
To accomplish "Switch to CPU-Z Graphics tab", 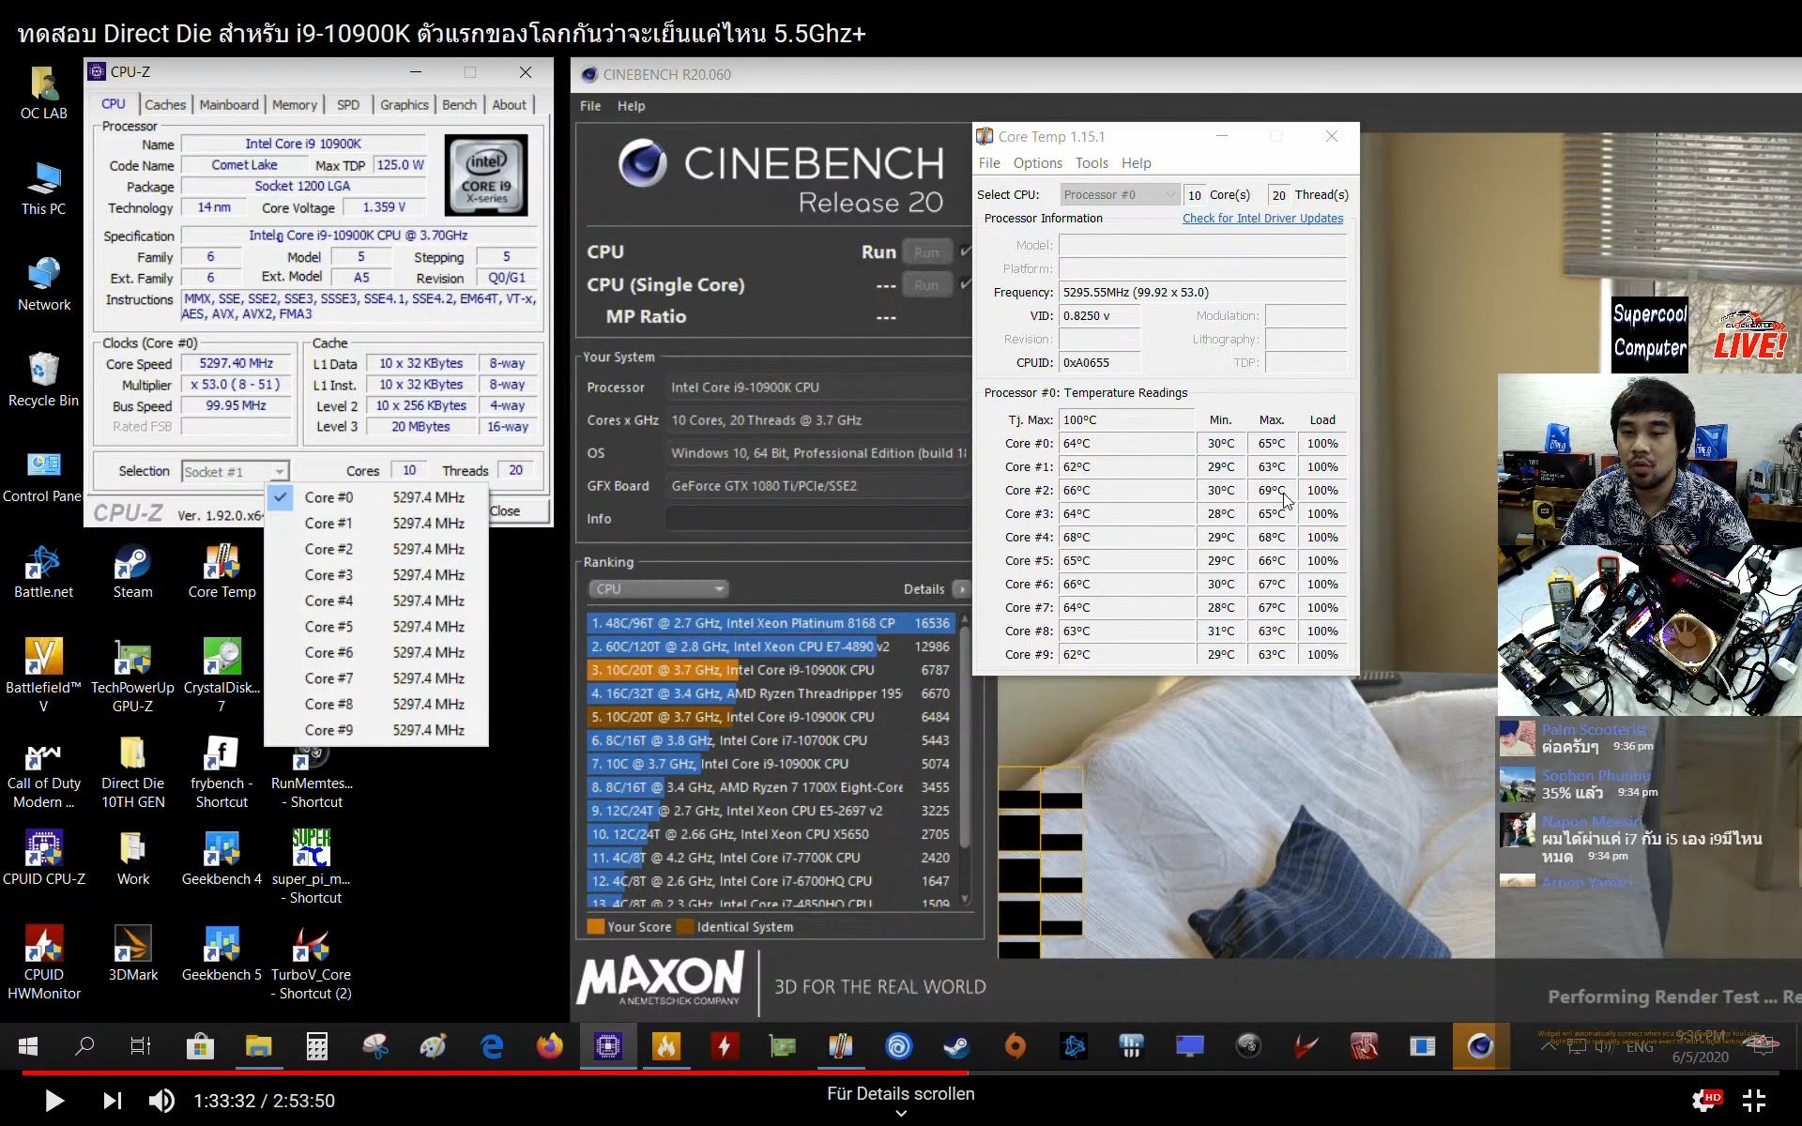I will coord(405,104).
